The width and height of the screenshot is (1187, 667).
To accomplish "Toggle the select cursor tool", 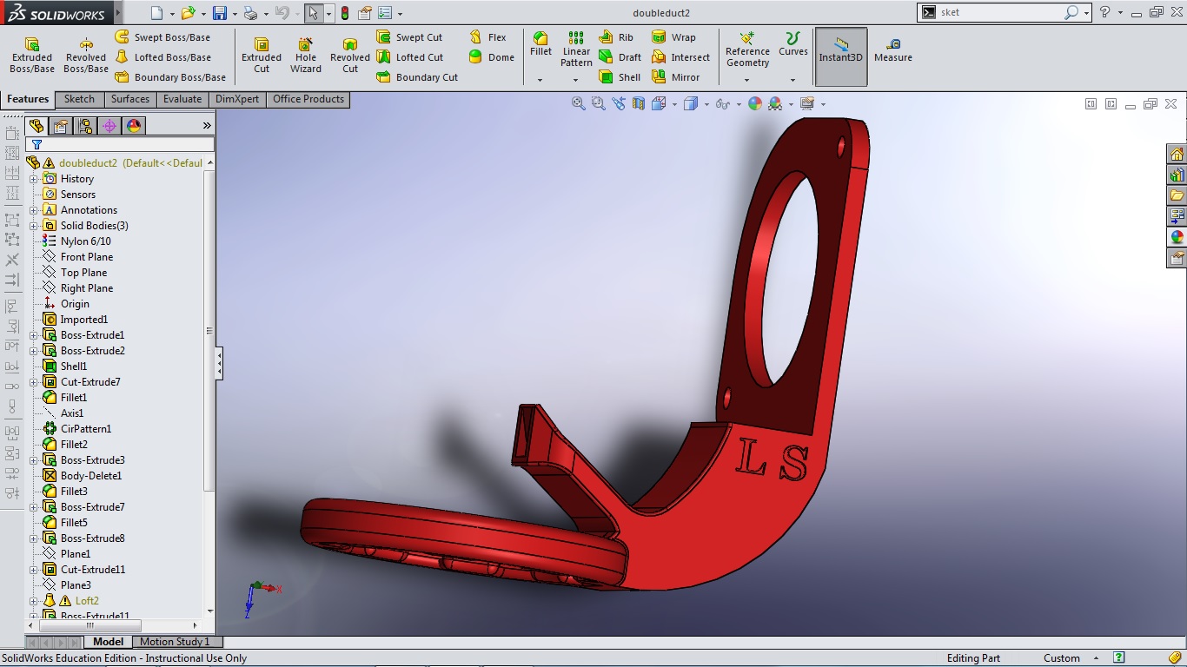I will click(x=313, y=13).
